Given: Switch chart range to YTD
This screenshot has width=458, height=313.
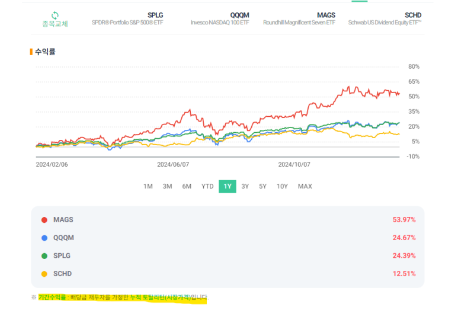Looking at the screenshot, I should [x=207, y=187].
